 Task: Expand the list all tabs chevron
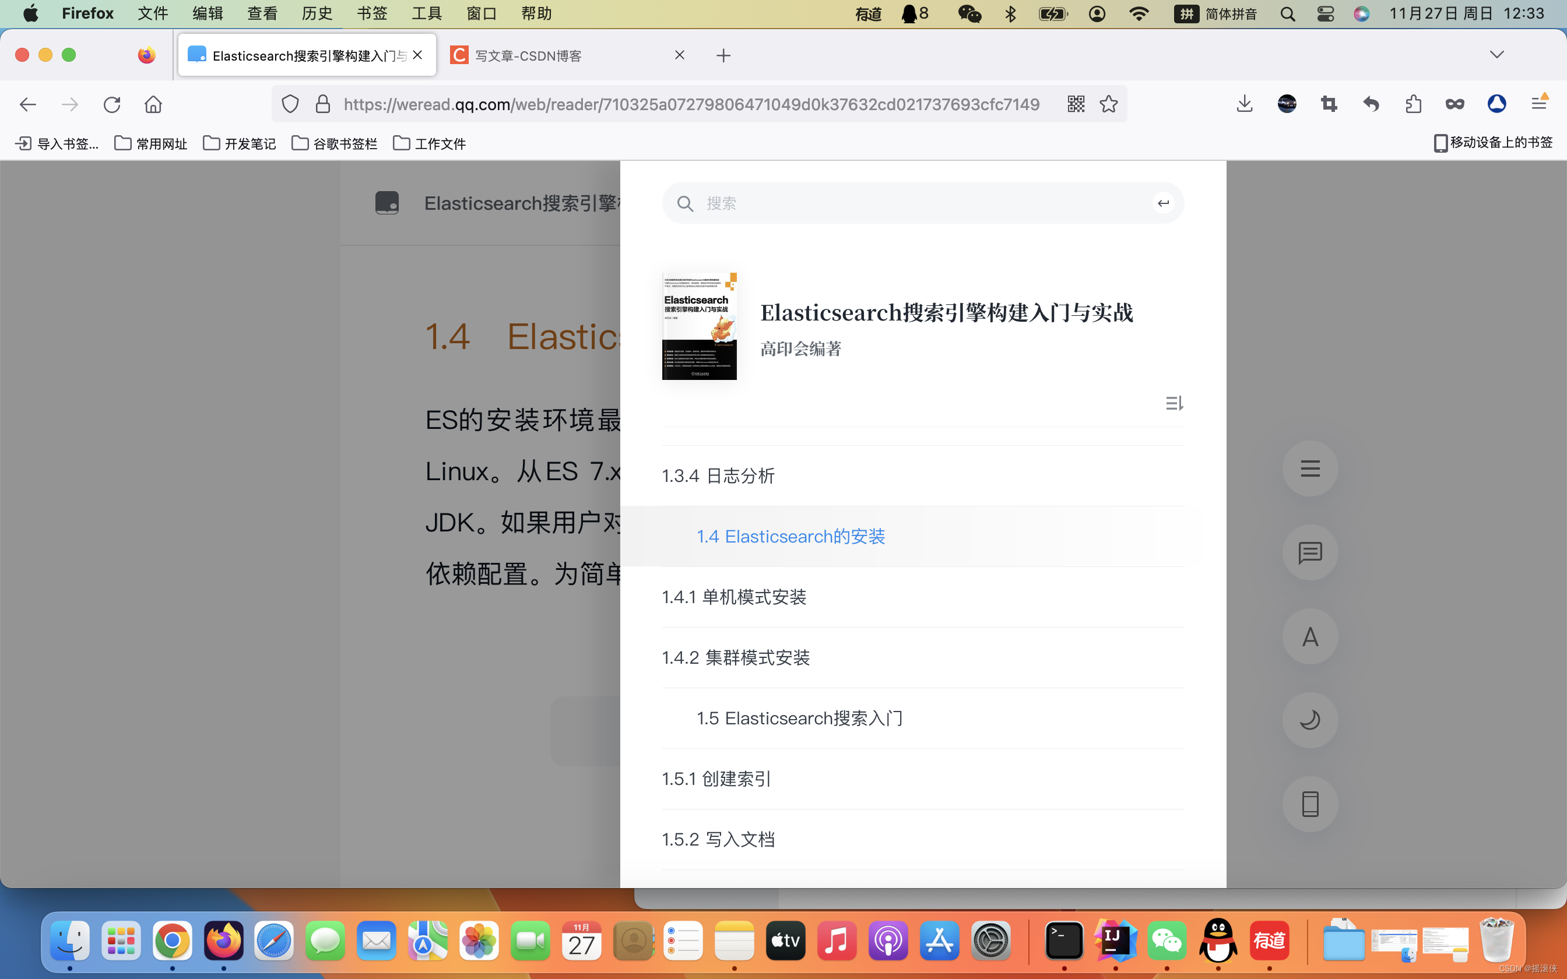click(1496, 54)
